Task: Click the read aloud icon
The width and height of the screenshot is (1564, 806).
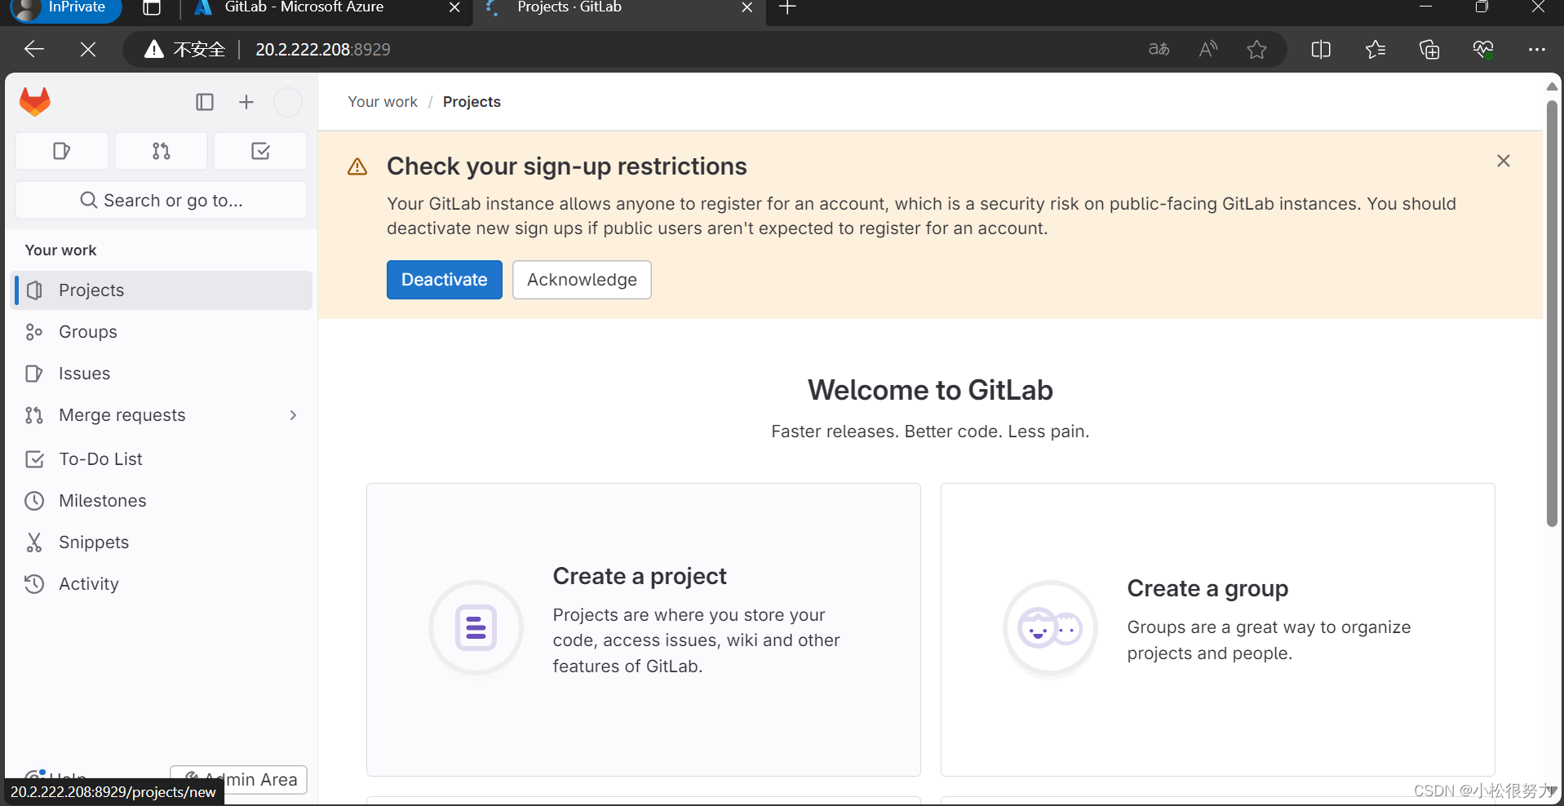Action: [x=1208, y=50]
